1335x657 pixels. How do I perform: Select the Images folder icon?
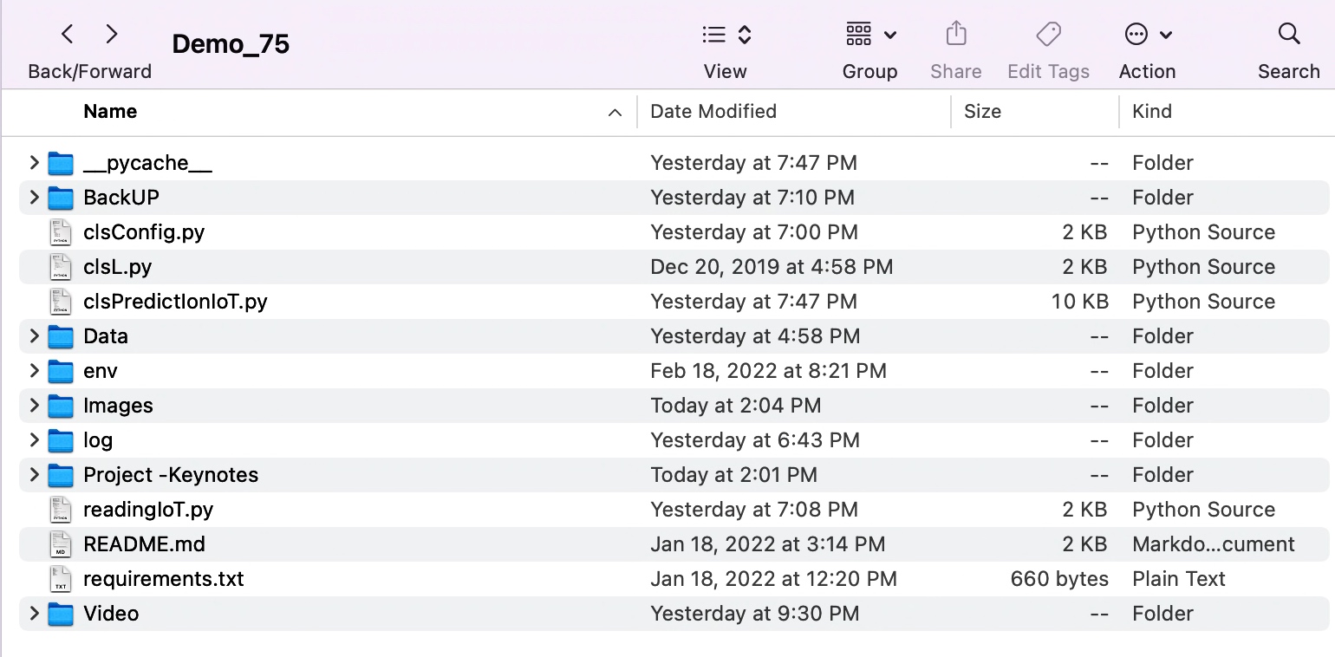tap(60, 406)
